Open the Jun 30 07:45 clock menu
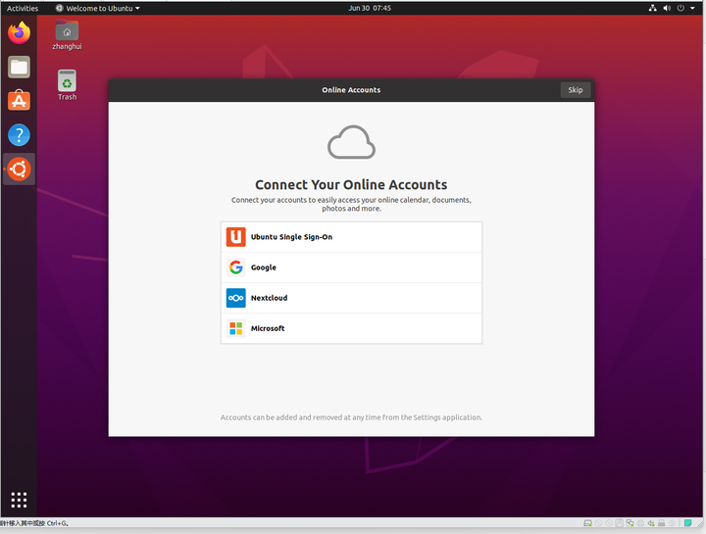The image size is (706, 534). [370, 8]
